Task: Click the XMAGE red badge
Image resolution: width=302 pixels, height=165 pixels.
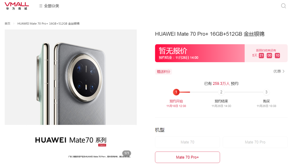Action: tap(102, 145)
